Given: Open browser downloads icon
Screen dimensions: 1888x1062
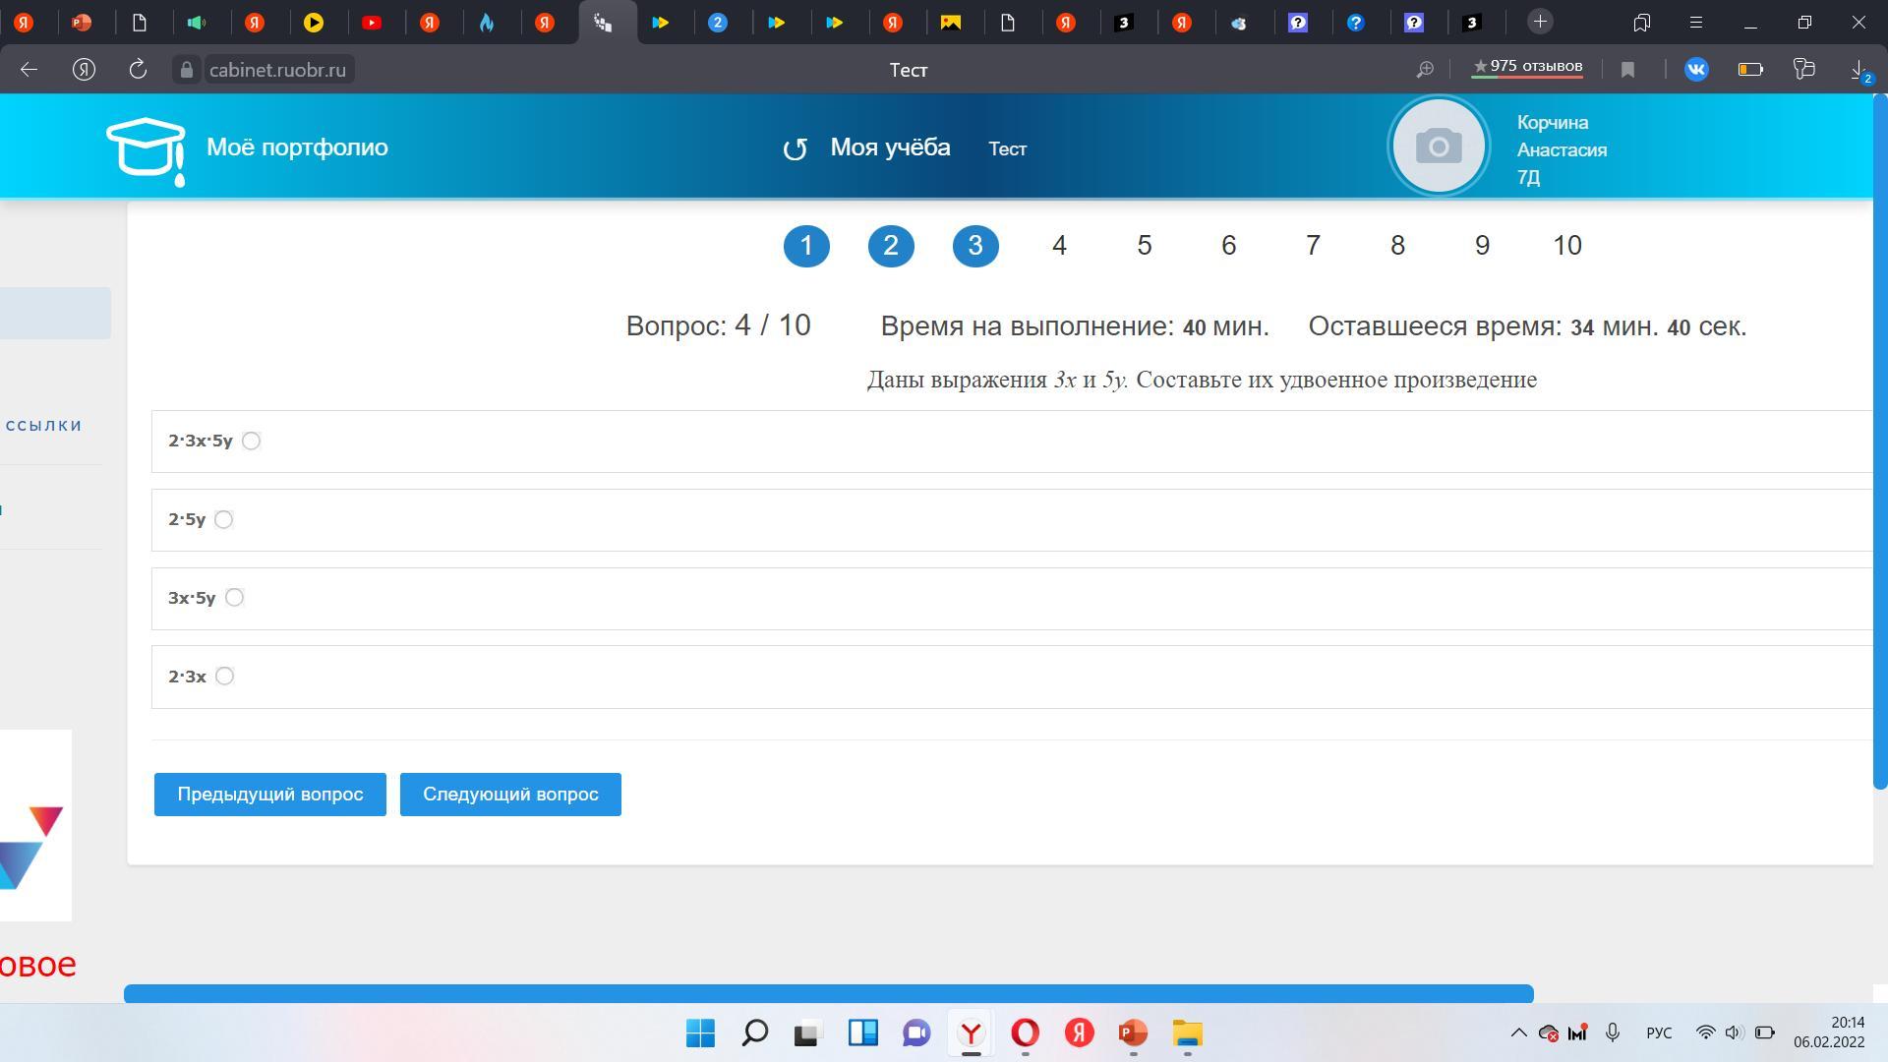Looking at the screenshot, I should click(1859, 71).
